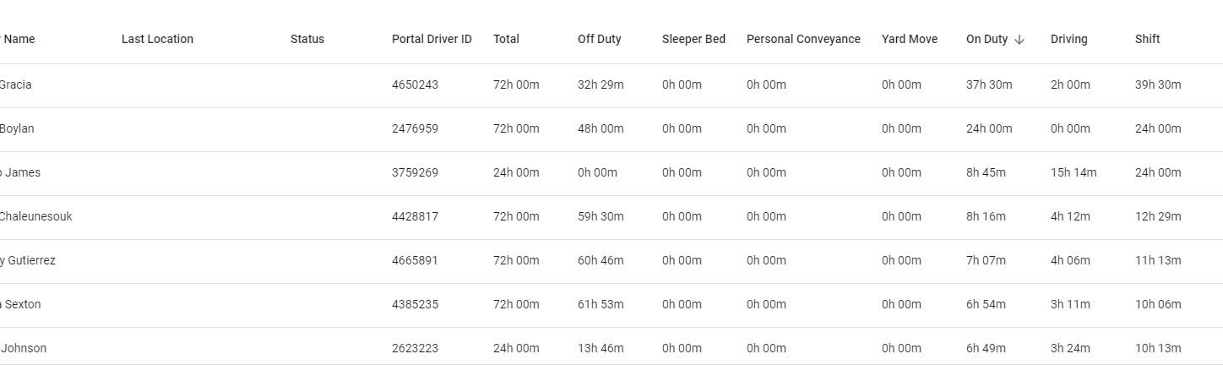Open the Boylan driver row
Image resolution: width=1223 pixels, height=392 pixels.
click(x=17, y=128)
